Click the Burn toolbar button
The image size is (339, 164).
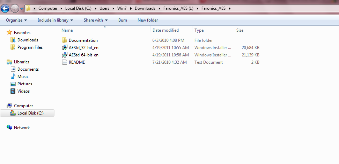pos(123,20)
